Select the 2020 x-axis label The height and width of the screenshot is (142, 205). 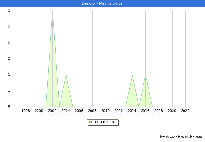pyautogui.click(x=172, y=111)
